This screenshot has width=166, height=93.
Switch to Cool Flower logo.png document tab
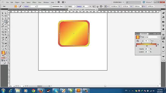[x=23, y=10]
